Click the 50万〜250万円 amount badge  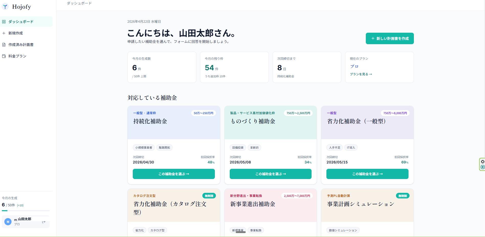pyautogui.click(x=203, y=113)
